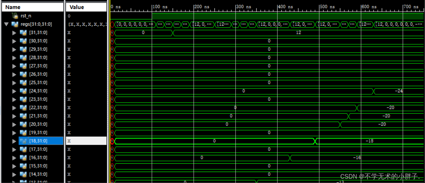Click the bus icon of [28,31:0]
The width and height of the screenshot is (425, 183).
pyautogui.click(x=23, y=57)
